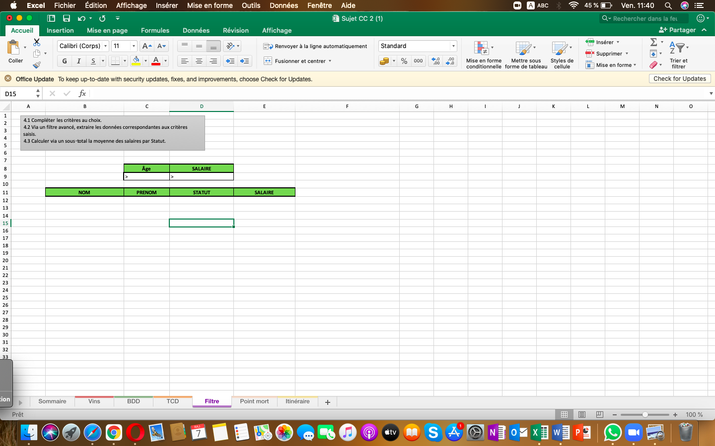Click the text orientation icon

[x=230, y=46]
